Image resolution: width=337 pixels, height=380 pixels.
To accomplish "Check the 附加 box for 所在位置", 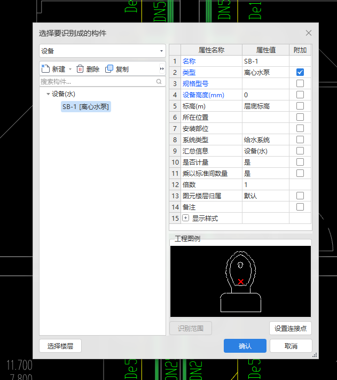I will point(300,117).
